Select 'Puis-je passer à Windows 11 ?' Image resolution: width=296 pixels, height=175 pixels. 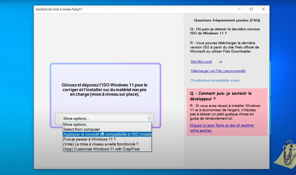click(107, 139)
